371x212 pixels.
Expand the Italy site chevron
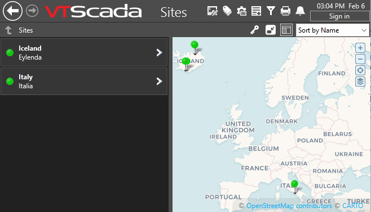159,81
